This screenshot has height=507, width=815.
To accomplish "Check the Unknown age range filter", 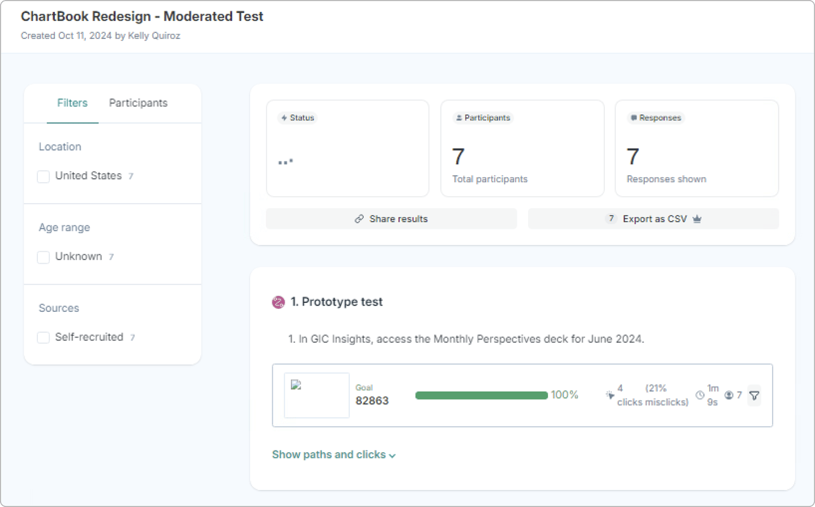I will tap(44, 257).
